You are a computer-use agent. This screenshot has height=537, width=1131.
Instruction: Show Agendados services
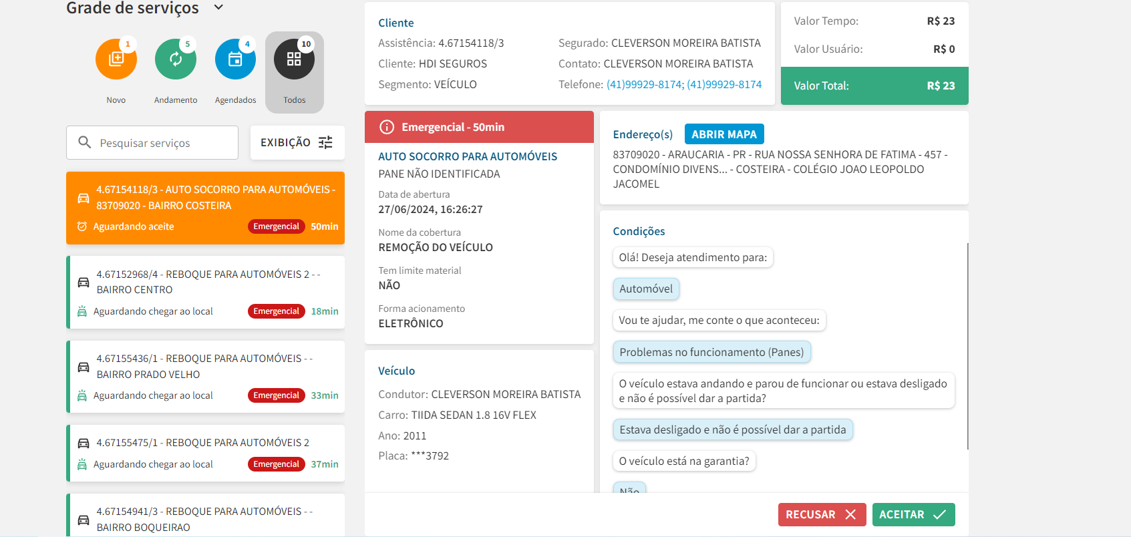click(235, 59)
